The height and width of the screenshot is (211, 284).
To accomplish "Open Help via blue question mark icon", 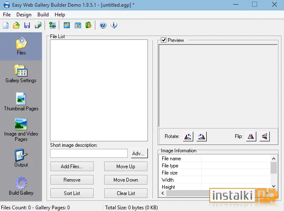I will [103, 25].
